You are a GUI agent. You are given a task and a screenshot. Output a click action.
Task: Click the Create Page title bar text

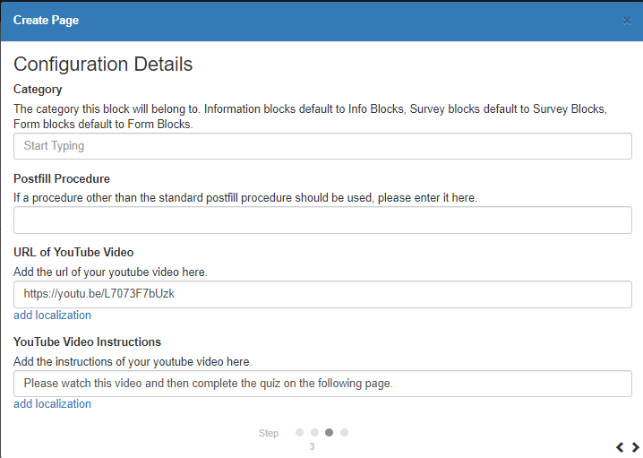tap(46, 20)
